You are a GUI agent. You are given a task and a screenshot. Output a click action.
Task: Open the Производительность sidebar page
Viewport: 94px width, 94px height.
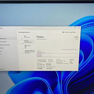[x=3, y=39]
